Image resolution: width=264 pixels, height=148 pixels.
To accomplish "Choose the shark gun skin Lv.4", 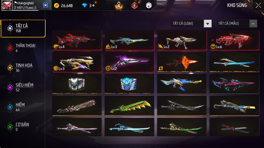I will [77, 40].
